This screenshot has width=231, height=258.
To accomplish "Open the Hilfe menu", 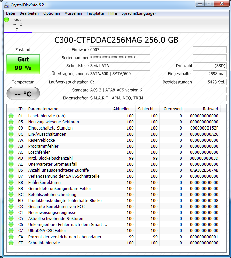I will pos(112,13).
